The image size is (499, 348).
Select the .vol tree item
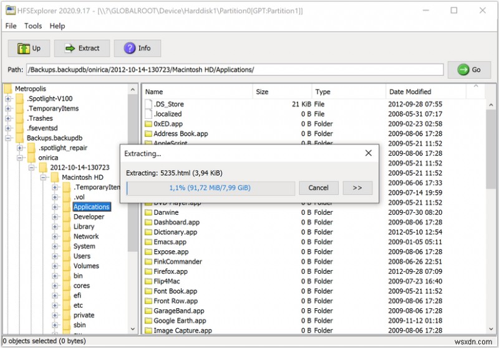tap(79, 197)
